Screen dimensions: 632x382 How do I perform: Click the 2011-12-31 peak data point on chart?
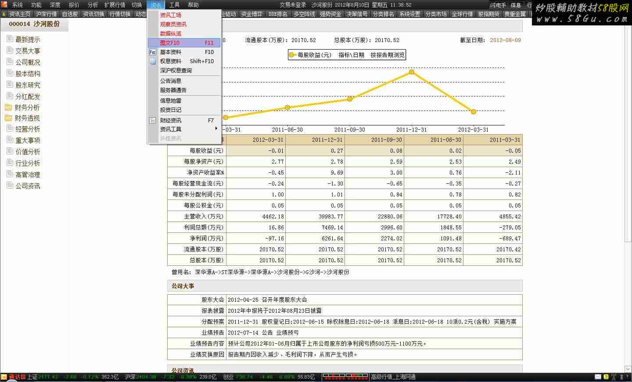pyautogui.click(x=412, y=72)
